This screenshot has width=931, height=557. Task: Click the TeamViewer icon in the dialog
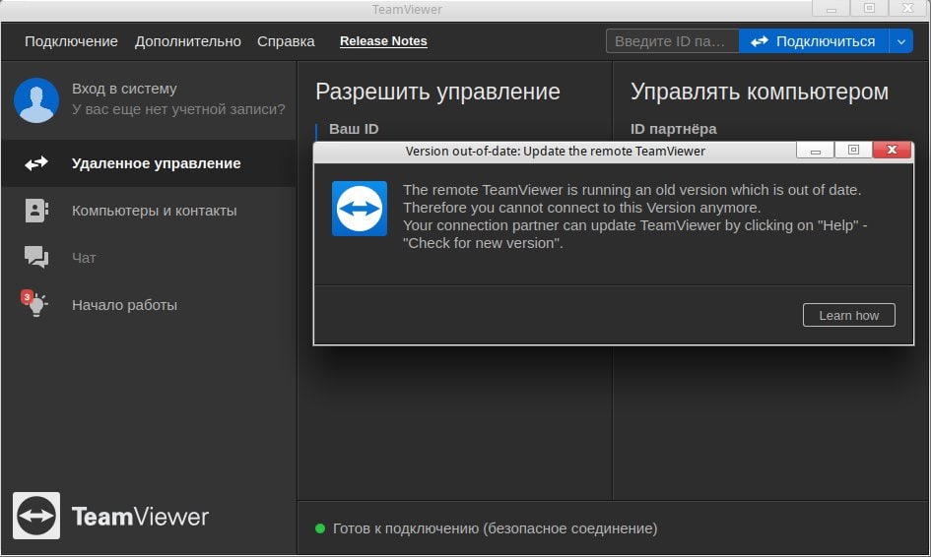pyautogui.click(x=360, y=209)
